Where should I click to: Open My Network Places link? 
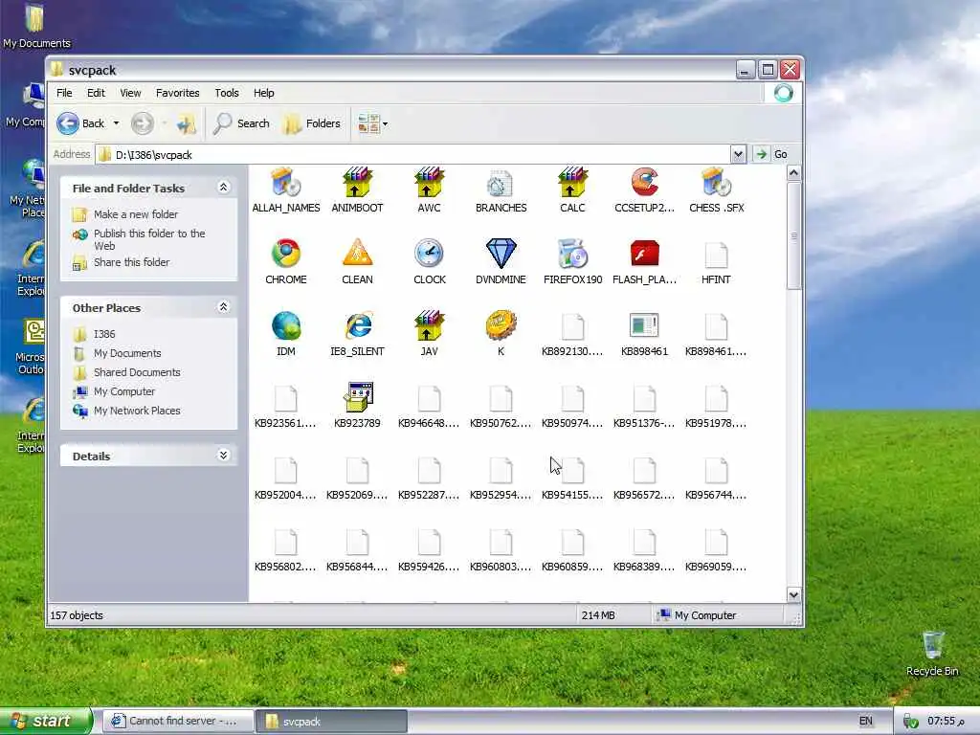(137, 411)
